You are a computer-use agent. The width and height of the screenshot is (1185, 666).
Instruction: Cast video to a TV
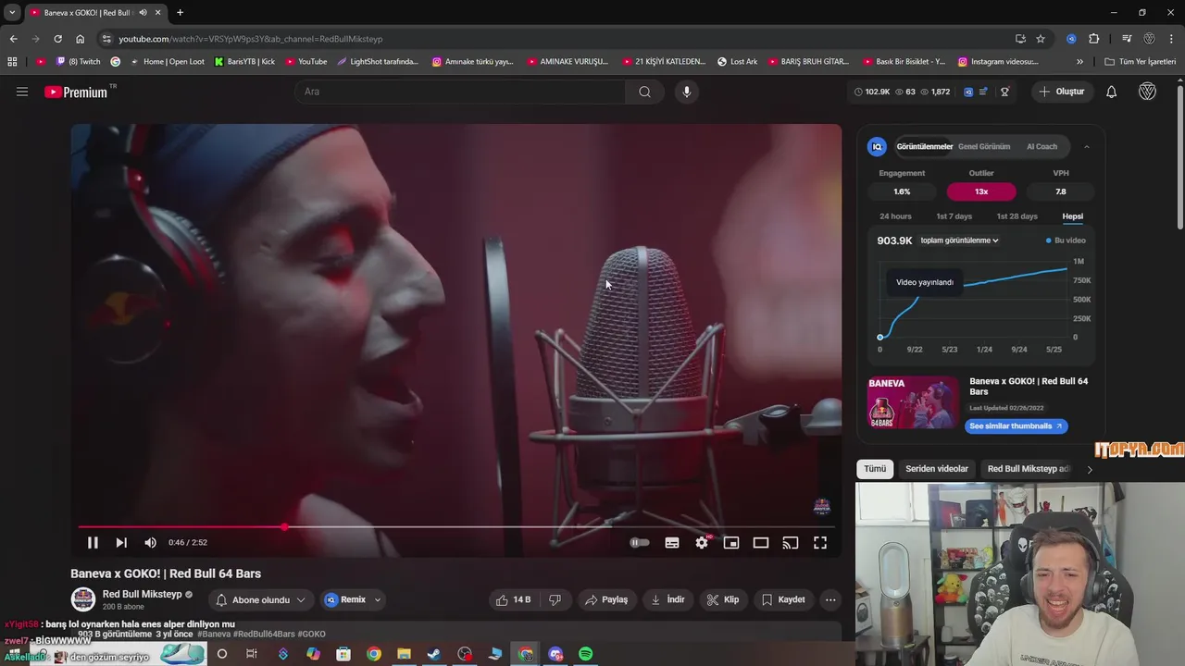point(791,543)
